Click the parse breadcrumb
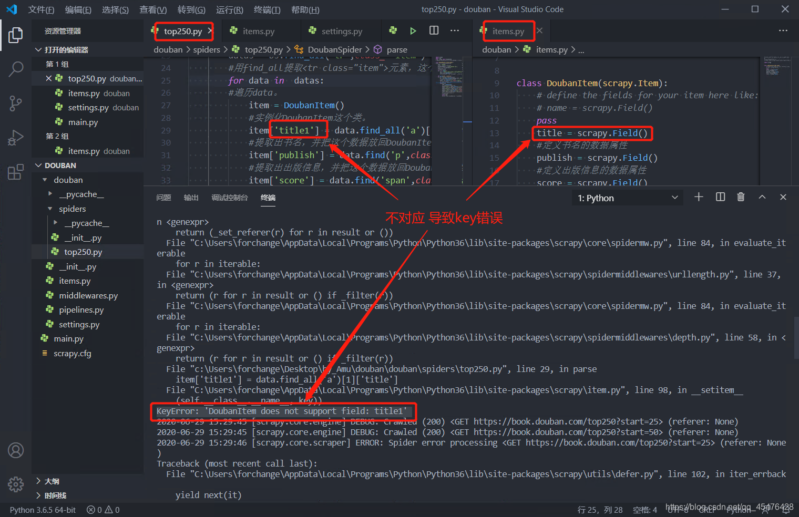799x517 pixels. (397, 49)
